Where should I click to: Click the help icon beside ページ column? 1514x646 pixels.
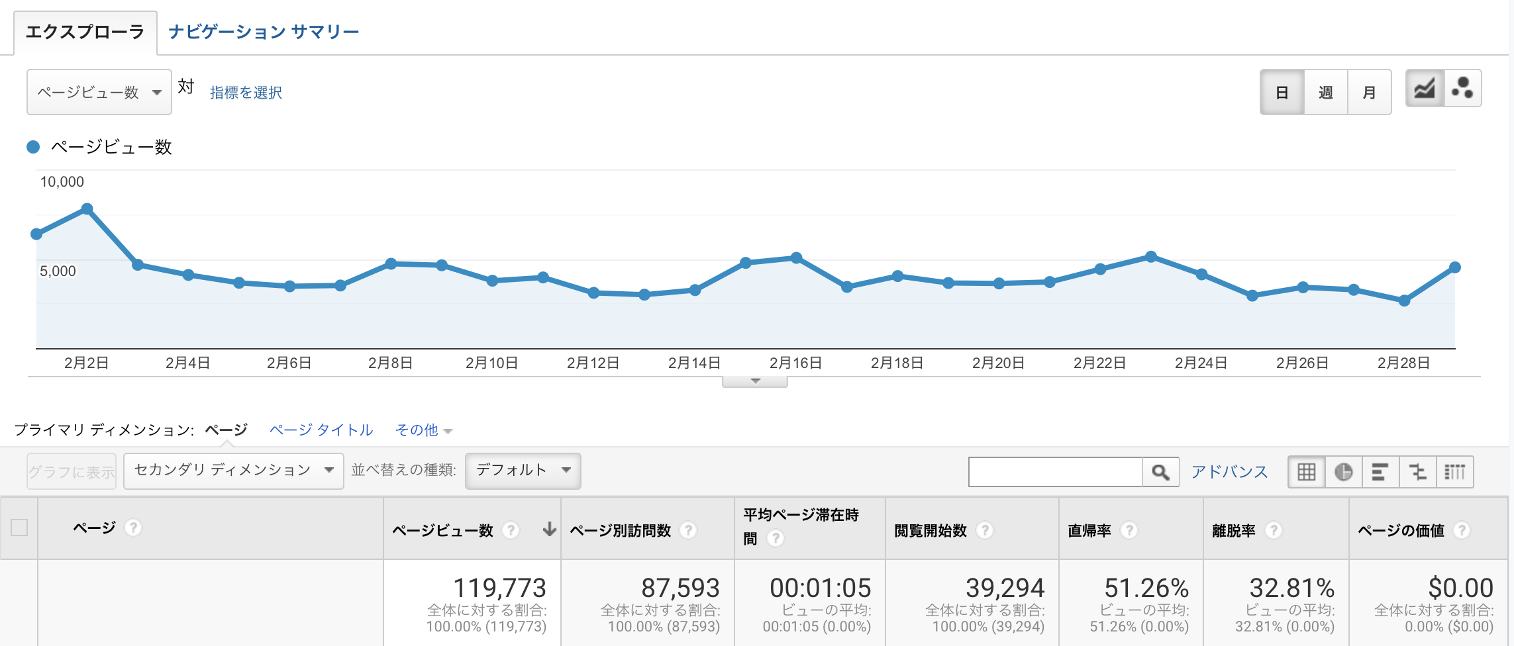[133, 528]
